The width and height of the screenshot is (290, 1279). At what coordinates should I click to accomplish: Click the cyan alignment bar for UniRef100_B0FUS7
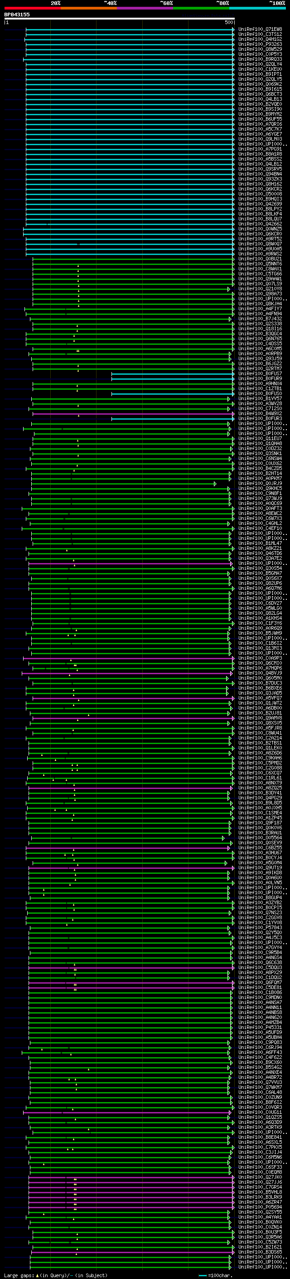(173, 373)
